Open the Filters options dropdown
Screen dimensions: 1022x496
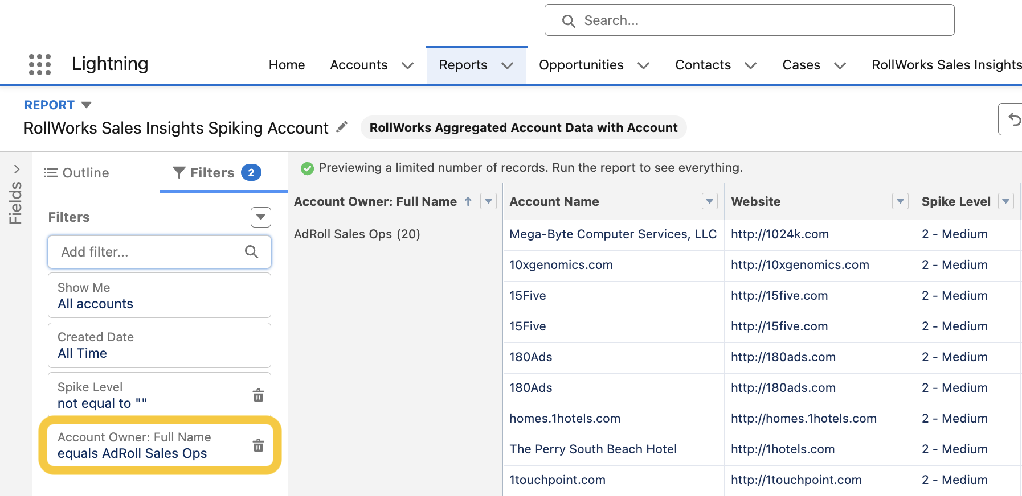click(260, 217)
